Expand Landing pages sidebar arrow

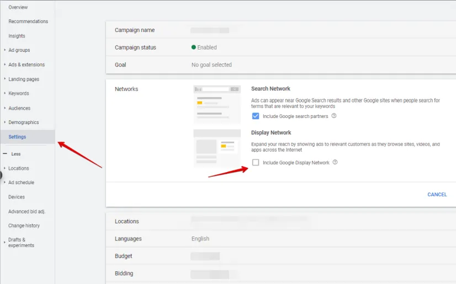[x=4, y=79]
